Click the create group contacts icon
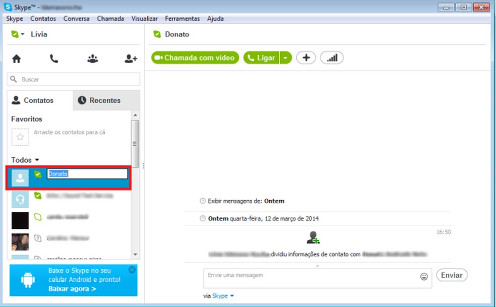Screen dimensions: 496x307 [x=93, y=58]
